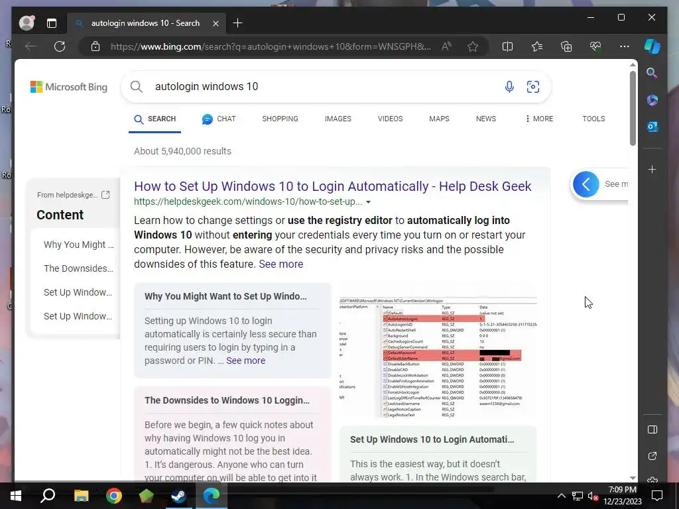Show hidden system tray icons
This screenshot has height=509, width=679.
click(x=561, y=496)
